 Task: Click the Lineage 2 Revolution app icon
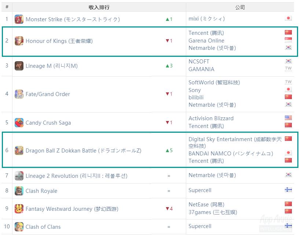(19, 176)
